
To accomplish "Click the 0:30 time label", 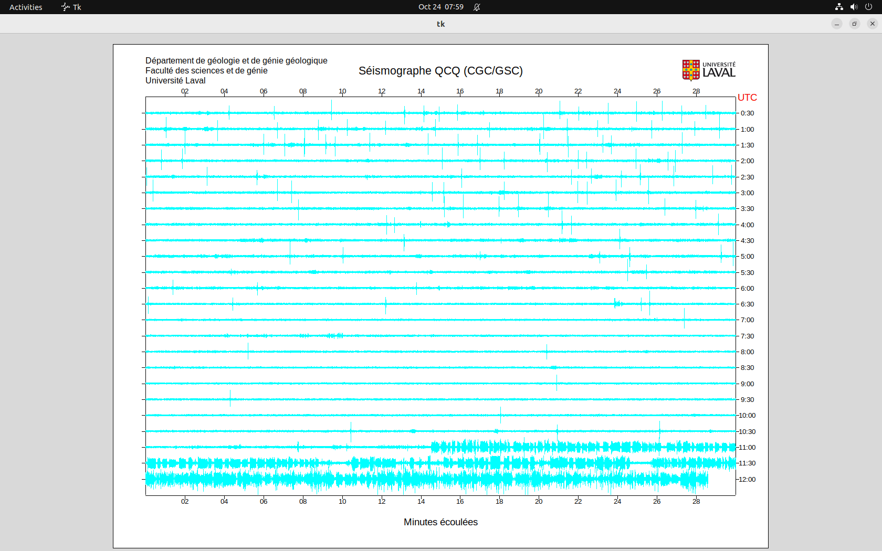I will 747,113.
